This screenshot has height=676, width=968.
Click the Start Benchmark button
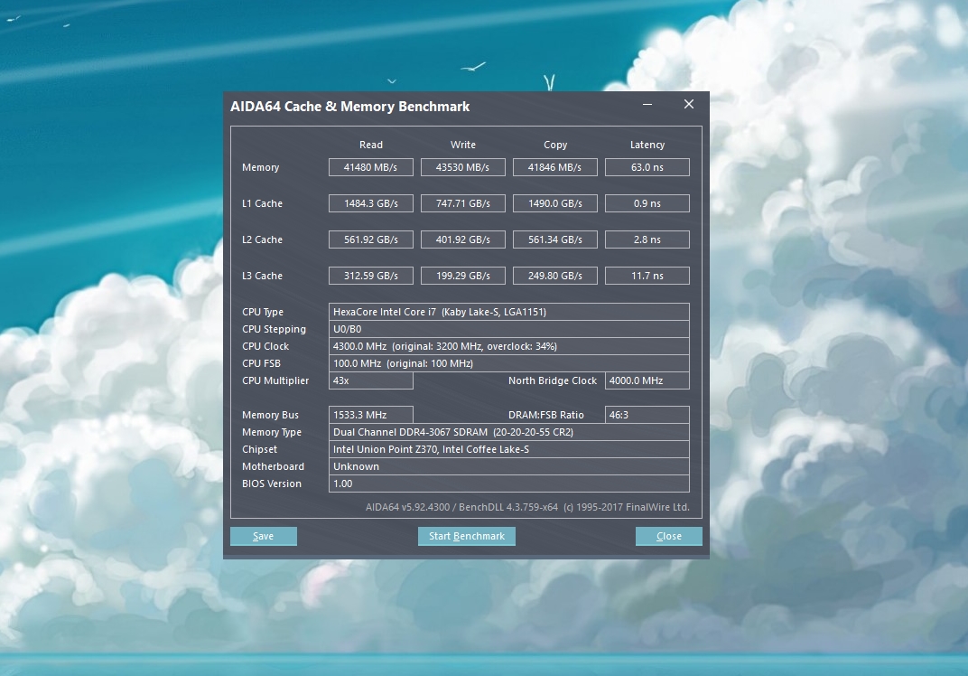click(x=466, y=536)
